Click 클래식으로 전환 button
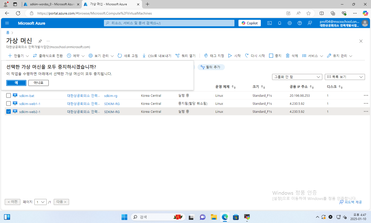 pyautogui.click(x=48, y=56)
